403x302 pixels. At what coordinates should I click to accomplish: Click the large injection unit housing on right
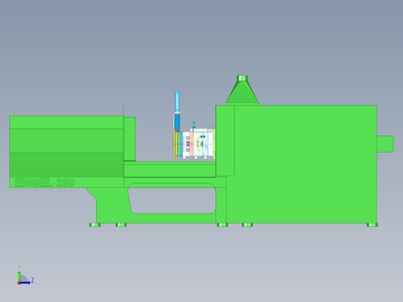click(x=301, y=164)
